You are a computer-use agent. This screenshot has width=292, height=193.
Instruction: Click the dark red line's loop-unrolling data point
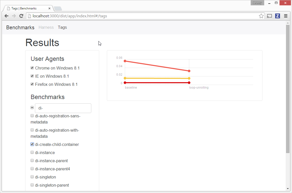click(x=189, y=83)
